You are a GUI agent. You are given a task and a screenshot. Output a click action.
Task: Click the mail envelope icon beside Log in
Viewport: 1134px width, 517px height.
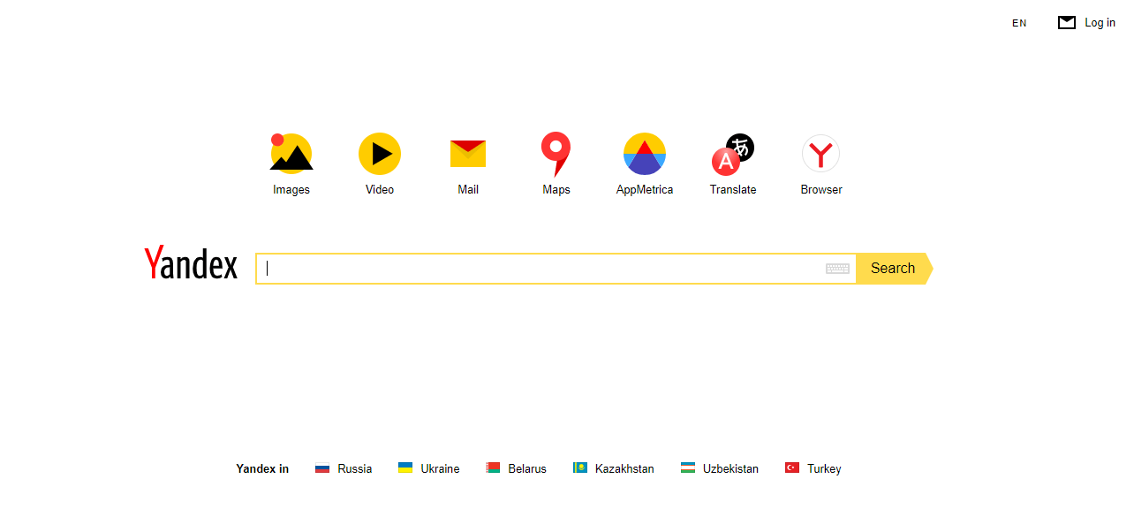(1067, 23)
